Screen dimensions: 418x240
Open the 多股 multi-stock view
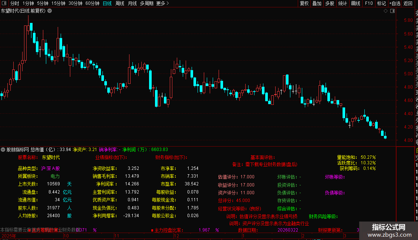[330, 3]
